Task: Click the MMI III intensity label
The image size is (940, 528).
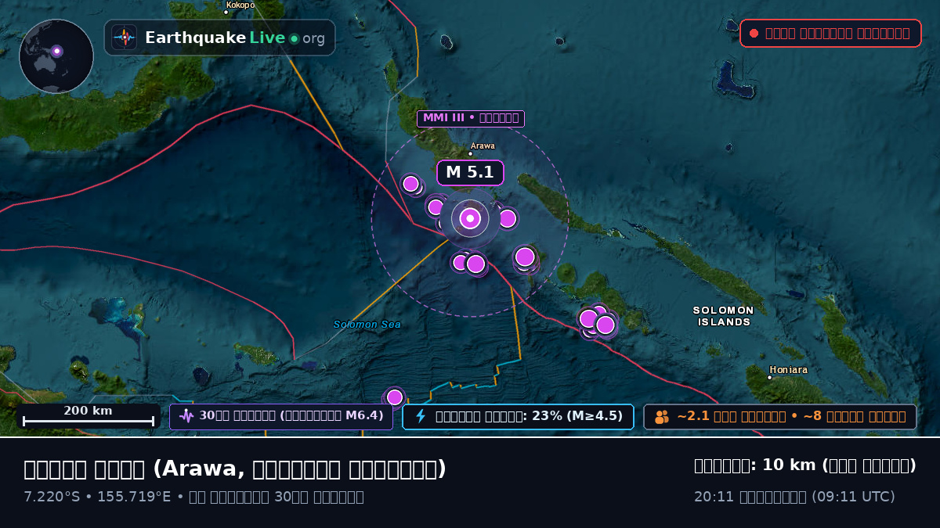Action: point(470,119)
